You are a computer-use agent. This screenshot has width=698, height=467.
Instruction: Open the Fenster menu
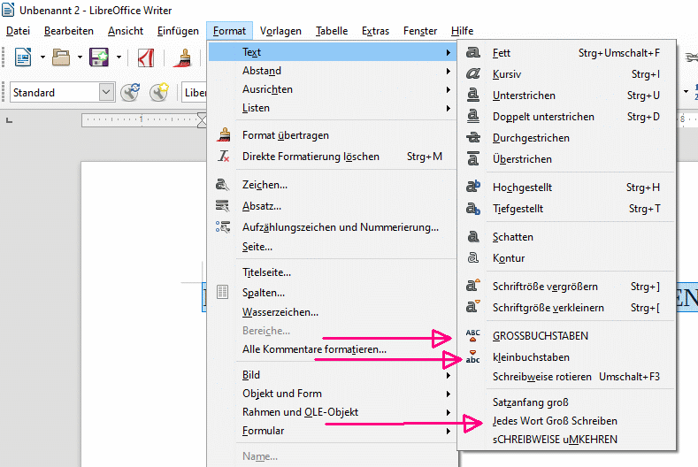click(x=420, y=31)
